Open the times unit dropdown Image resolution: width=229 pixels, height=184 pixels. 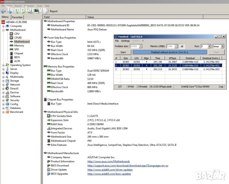222,46
